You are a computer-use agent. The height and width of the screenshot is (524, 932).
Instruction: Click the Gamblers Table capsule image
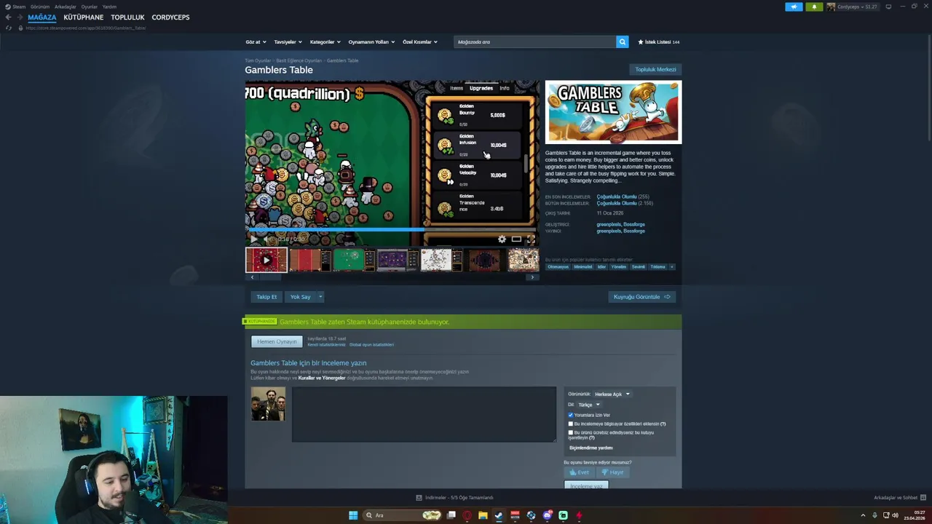point(613,112)
